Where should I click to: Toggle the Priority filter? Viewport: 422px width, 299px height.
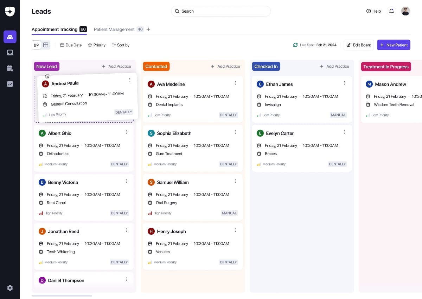(96, 45)
